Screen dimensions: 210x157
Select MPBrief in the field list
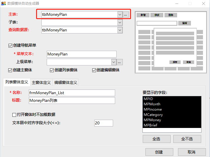[172, 125]
